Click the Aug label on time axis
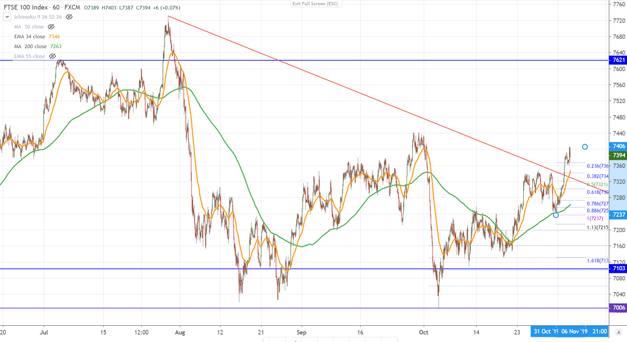Image resolution: width=627 pixels, height=342 pixels. (180, 332)
